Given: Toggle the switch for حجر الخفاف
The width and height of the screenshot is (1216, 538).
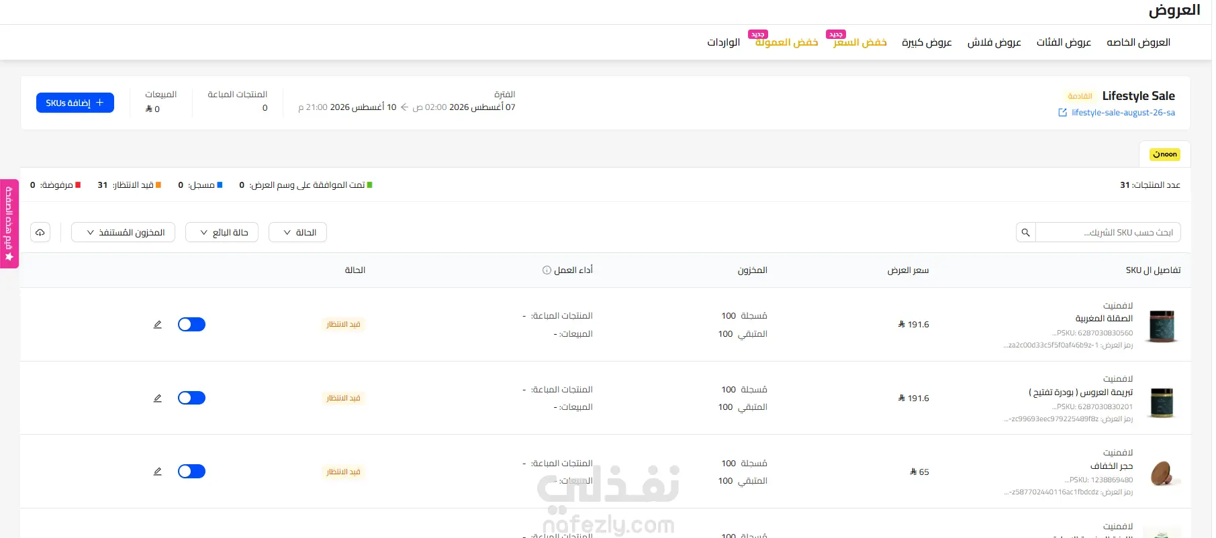Looking at the screenshot, I should 191,472.
